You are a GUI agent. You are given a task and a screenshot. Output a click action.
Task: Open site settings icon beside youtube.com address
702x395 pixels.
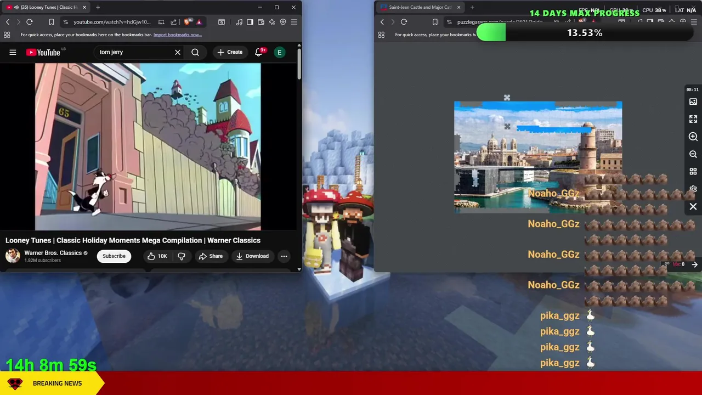pos(65,22)
